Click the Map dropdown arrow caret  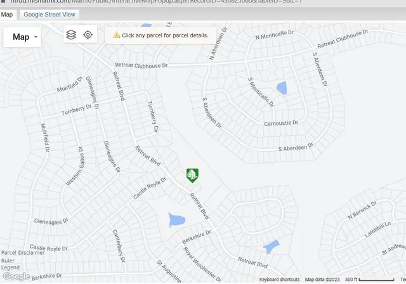tap(36, 37)
